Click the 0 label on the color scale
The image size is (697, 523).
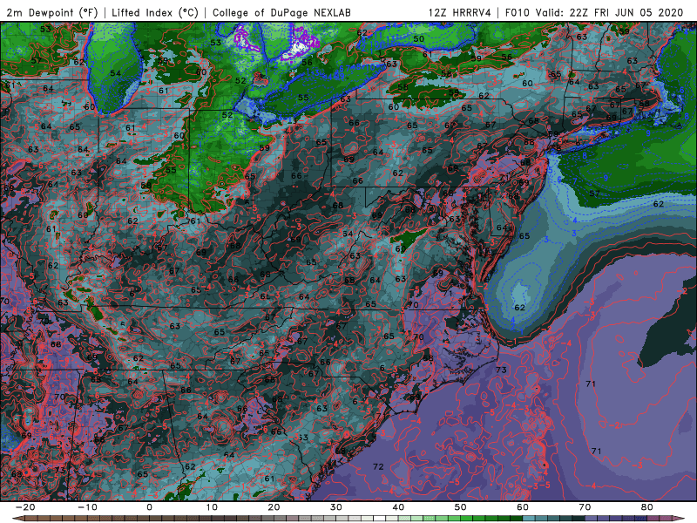149,507
